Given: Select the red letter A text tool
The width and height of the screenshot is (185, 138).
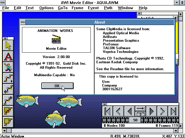Looking at the screenshot, I should (x=8, y=56).
